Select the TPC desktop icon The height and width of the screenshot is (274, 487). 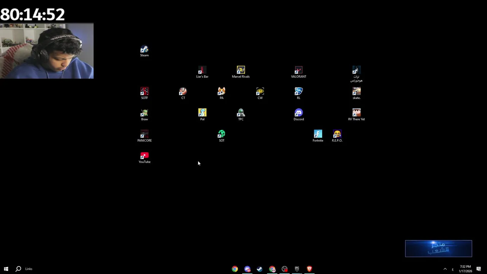click(241, 115)
